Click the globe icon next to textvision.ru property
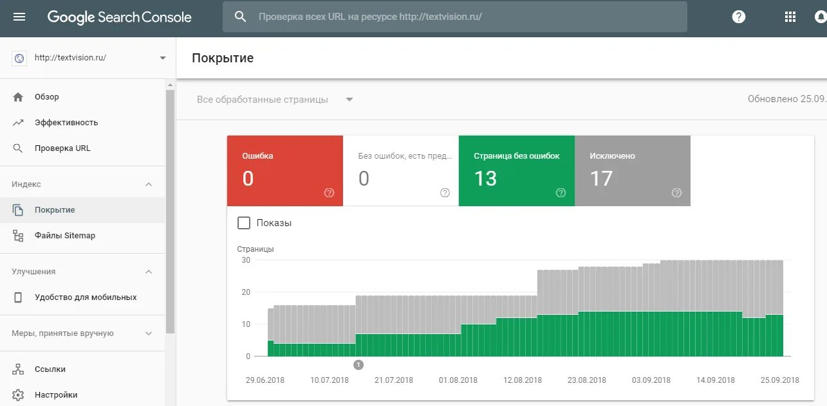Viewport: 827px width, 406px height. [19, 58]
